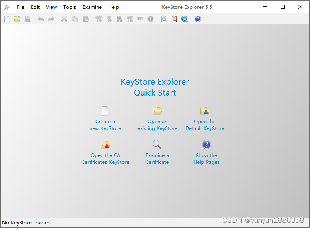Click the Open the Default KeyStore link
This screenshot has height=228, width=310.
205,125
